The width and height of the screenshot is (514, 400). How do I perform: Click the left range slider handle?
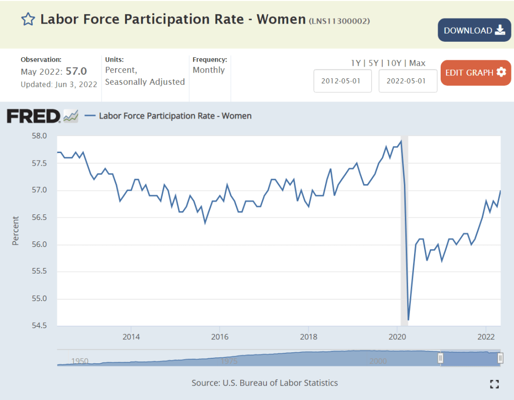click(x=441, y=358)
